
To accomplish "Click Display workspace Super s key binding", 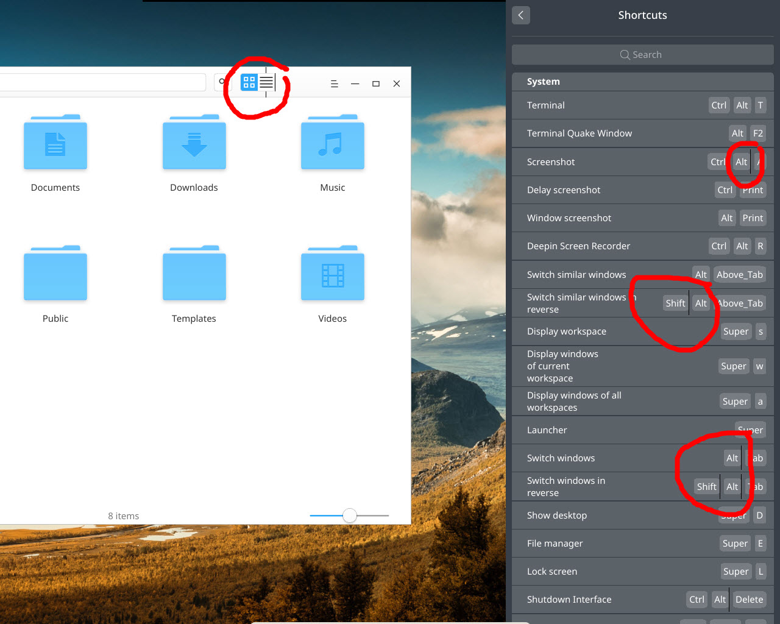I will pyautogui.click(x=743, y=331).
